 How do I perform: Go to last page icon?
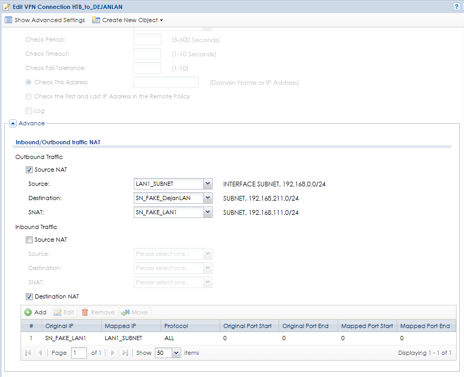pyautogui.click(x=125, y=353)
